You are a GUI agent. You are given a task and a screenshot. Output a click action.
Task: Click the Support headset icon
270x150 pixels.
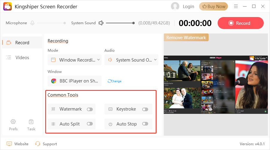click(x=37, y=144)
